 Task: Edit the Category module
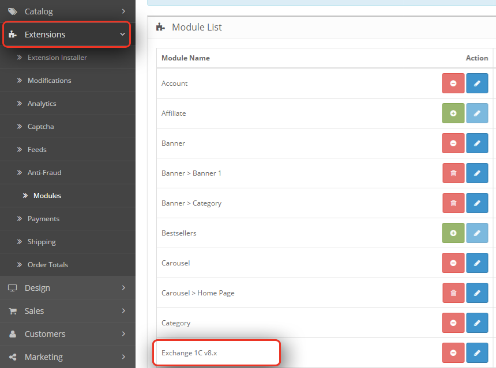point(477,323)
